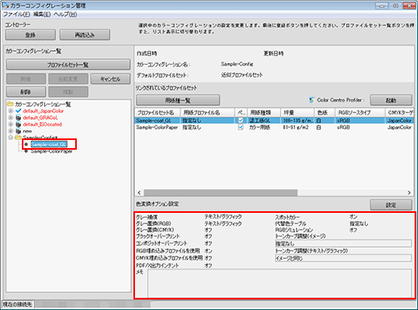Image resolution: width=418 pixels, height=310 pixels.
Task: Collapse the Sample-Config tree node
Action: [x=11, y=138]
